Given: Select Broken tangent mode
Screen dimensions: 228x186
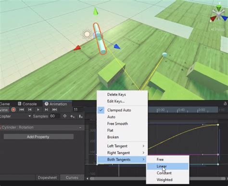Looking at the screenshot, I should 122,137.
